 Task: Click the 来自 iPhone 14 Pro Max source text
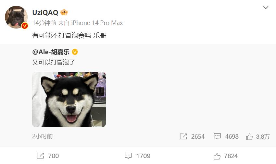[90, 23]
